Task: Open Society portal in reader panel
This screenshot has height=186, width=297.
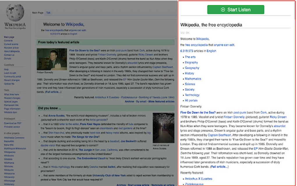Action: coord(190,90)
